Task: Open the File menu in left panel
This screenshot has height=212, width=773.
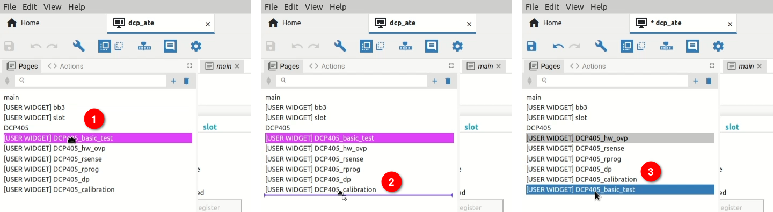Action: [10, 7]
